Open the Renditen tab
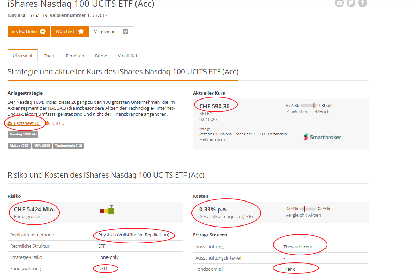 pos(75,56)
